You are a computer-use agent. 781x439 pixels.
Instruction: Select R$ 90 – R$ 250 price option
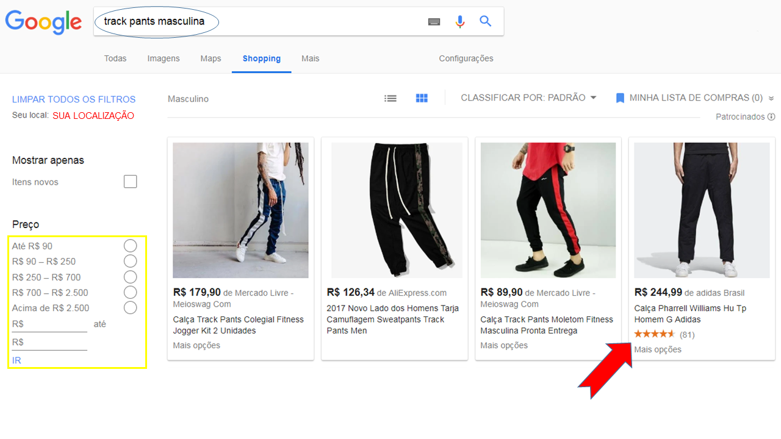tap(130, 261)
